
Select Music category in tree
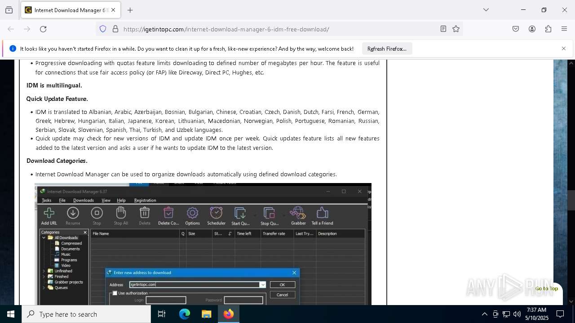tap(62, 254)
